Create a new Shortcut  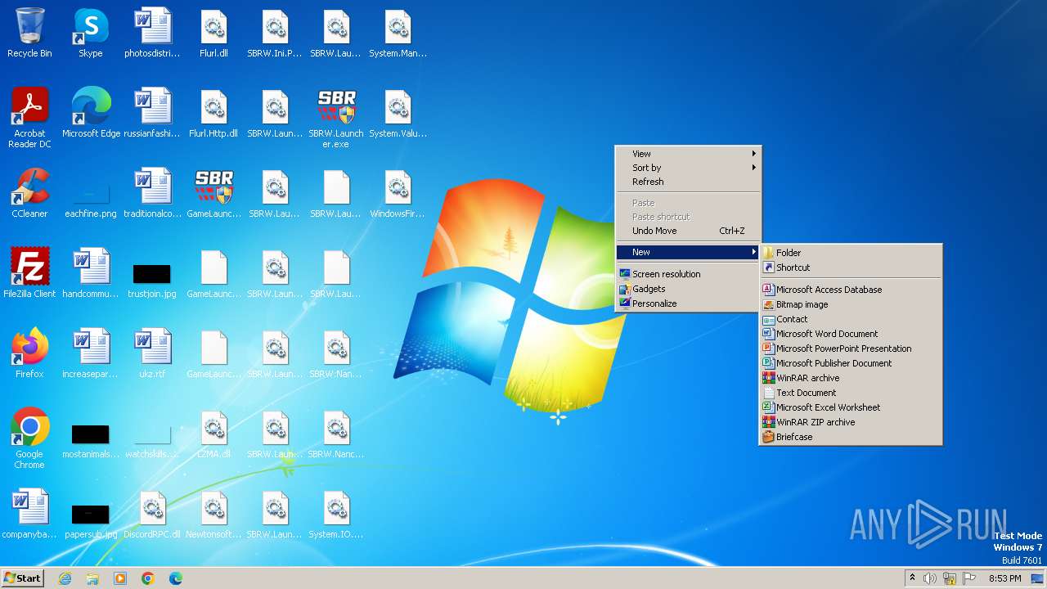coord(851,268)
